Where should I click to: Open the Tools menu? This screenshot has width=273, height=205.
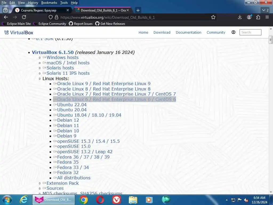point(64,3)
